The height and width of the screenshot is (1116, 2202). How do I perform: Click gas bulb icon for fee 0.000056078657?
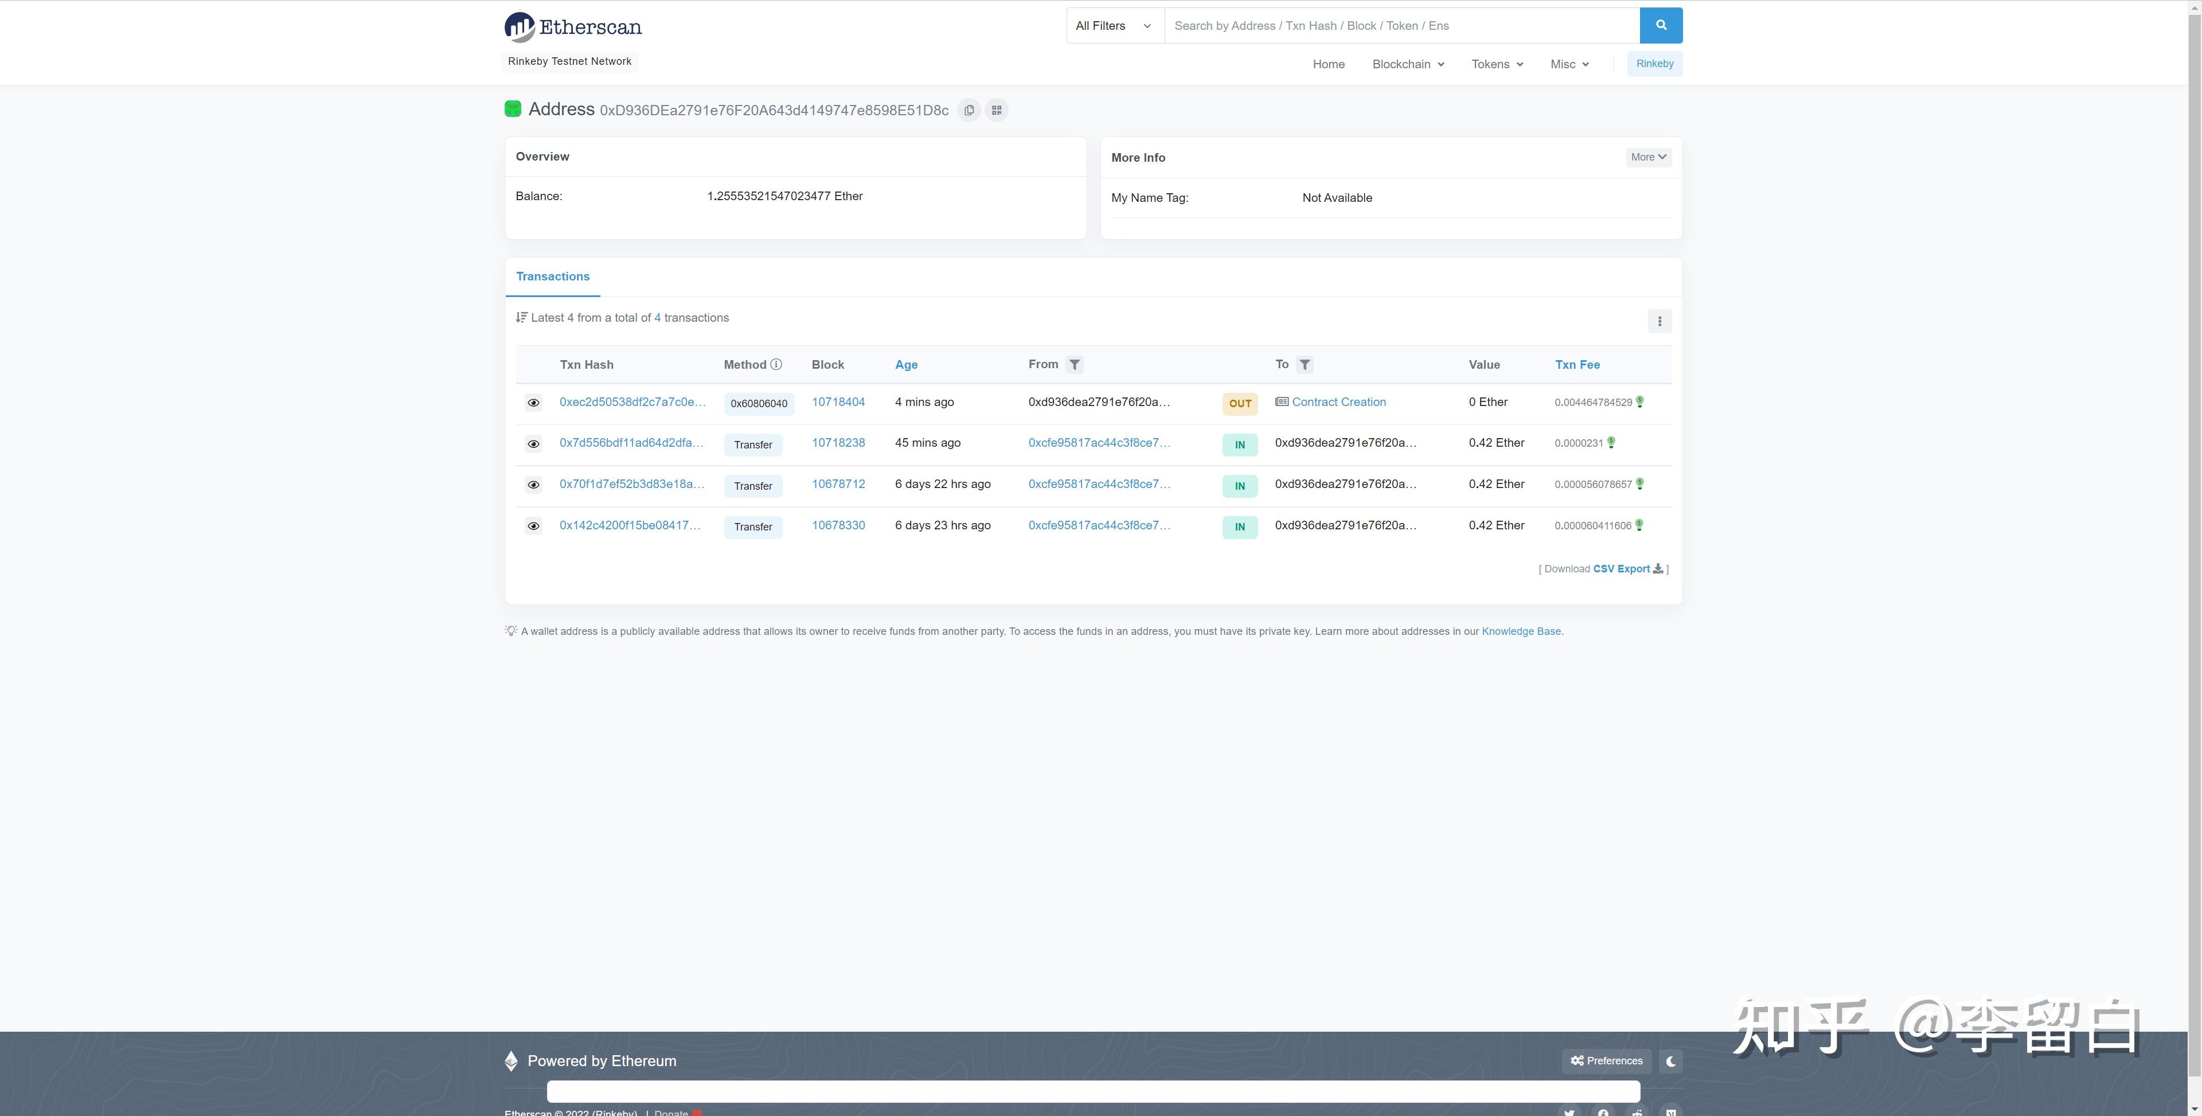click(x=1639, y=484)
